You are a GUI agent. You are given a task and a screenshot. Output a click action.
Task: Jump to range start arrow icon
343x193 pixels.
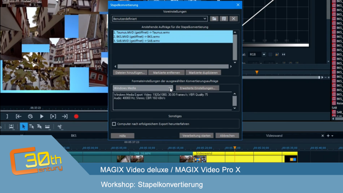click(19, 116)
